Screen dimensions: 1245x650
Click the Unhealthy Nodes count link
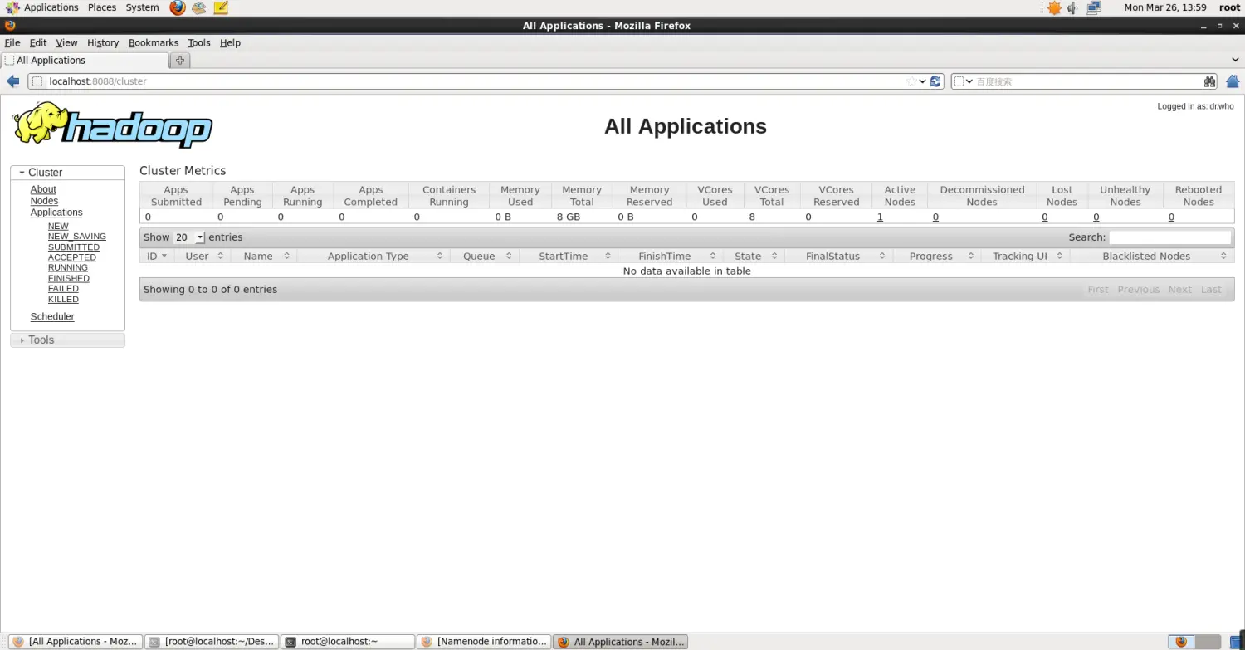pyautogui.click(x=1096, y=217)
